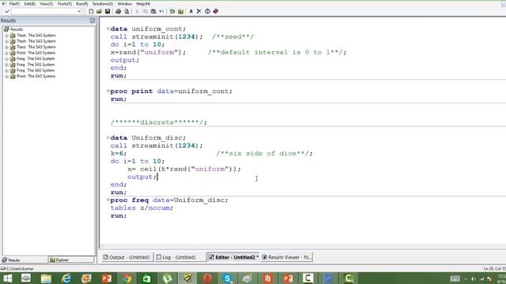506x284 pixels.
Task: Click inside the command bar input box
Action: 44,11
